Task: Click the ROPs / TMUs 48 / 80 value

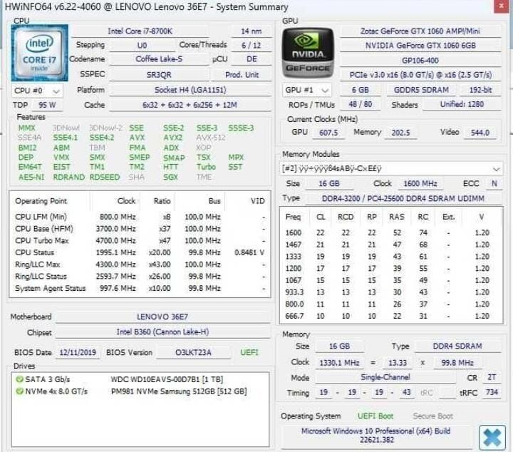Action: coord(361,104)
